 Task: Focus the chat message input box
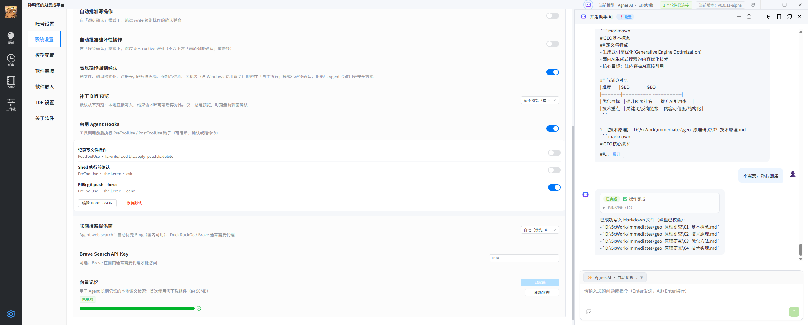[691, 294]
